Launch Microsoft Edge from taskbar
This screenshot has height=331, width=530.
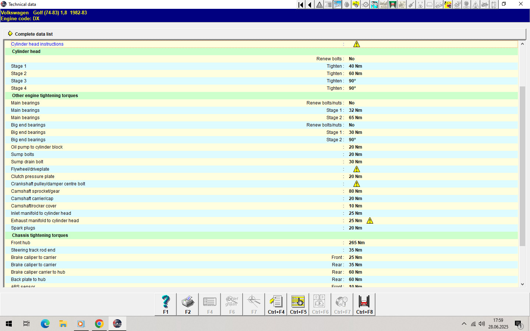[x=45, y=324]
